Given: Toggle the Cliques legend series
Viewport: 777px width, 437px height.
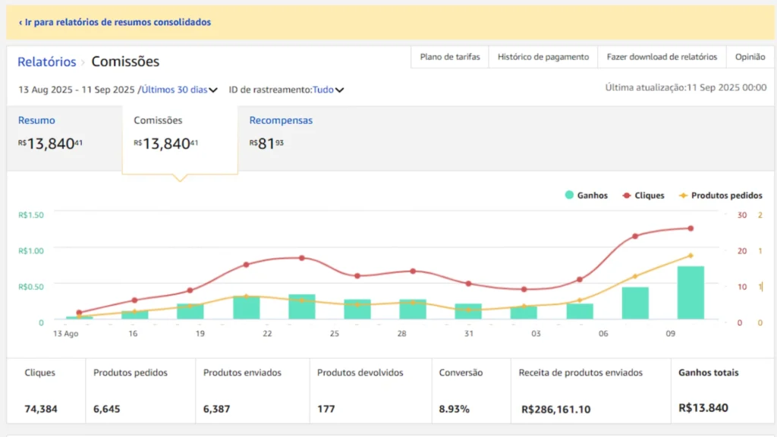Looking at the screenshot, I should [643, 196].
